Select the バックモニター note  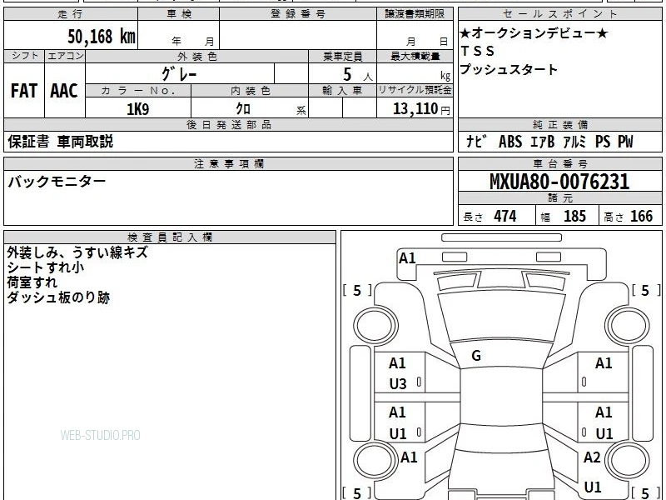pyautogui.click(x=57, y=182)
